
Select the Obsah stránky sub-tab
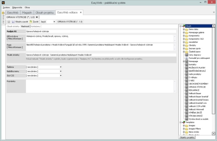pyautogui.click(x=13, y=26)
